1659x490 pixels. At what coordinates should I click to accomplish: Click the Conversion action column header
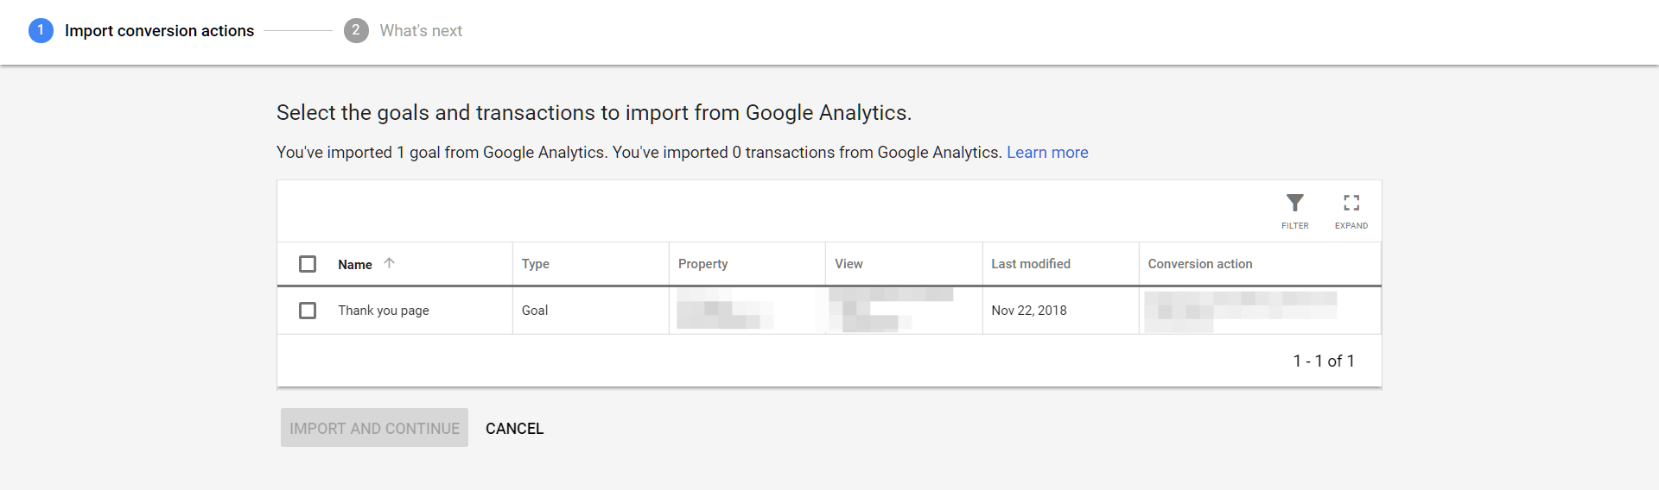click(1200, 264)
